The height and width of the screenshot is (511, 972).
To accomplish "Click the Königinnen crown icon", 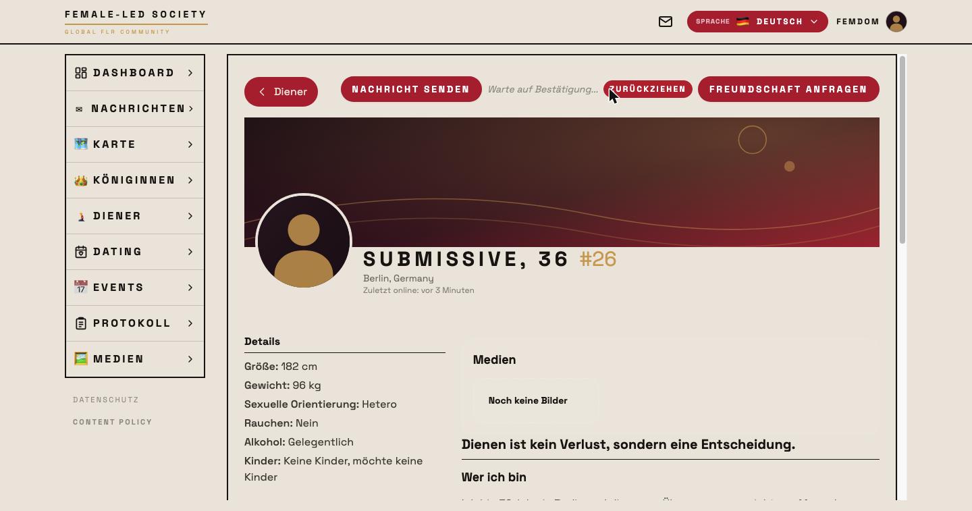I will (x=81, y=180).
